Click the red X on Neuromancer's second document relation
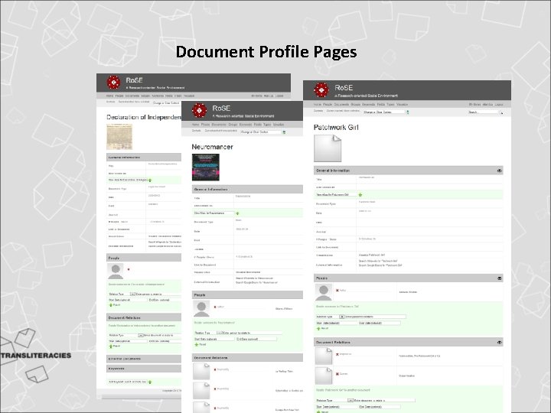Screen dimensions: 551x413 pos(215,389)
